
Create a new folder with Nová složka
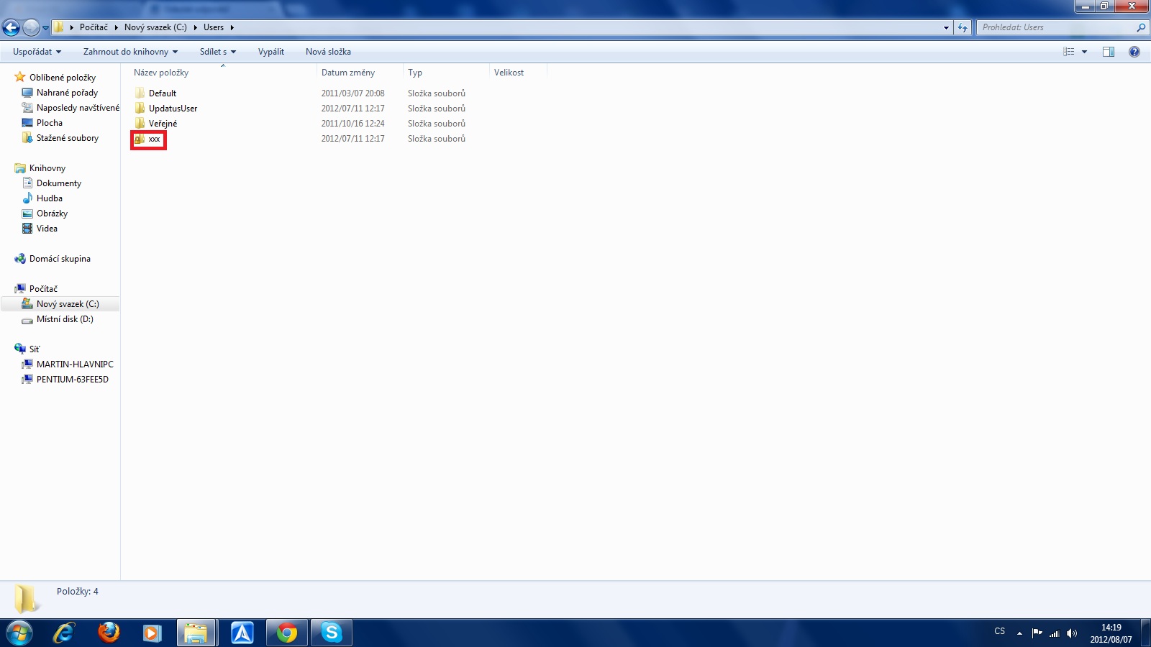(x=328, y=52)
